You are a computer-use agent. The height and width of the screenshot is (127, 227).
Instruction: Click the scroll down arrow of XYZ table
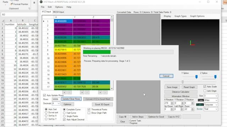(x=112, y=89)
